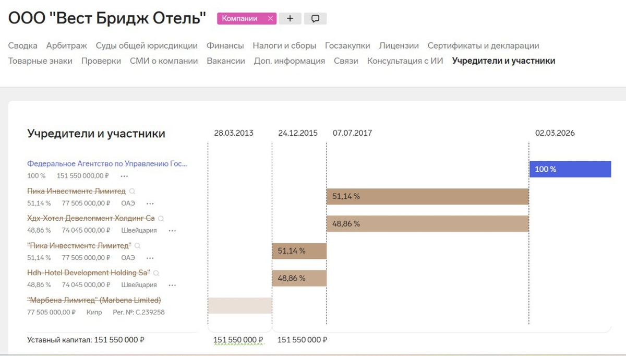Click the Рег. №: С.239258 text

coord(139,312)
